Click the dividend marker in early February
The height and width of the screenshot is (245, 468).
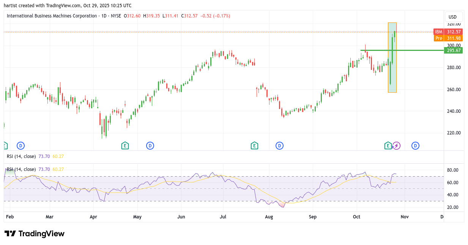pyautogui.click(x=20, y=145)
